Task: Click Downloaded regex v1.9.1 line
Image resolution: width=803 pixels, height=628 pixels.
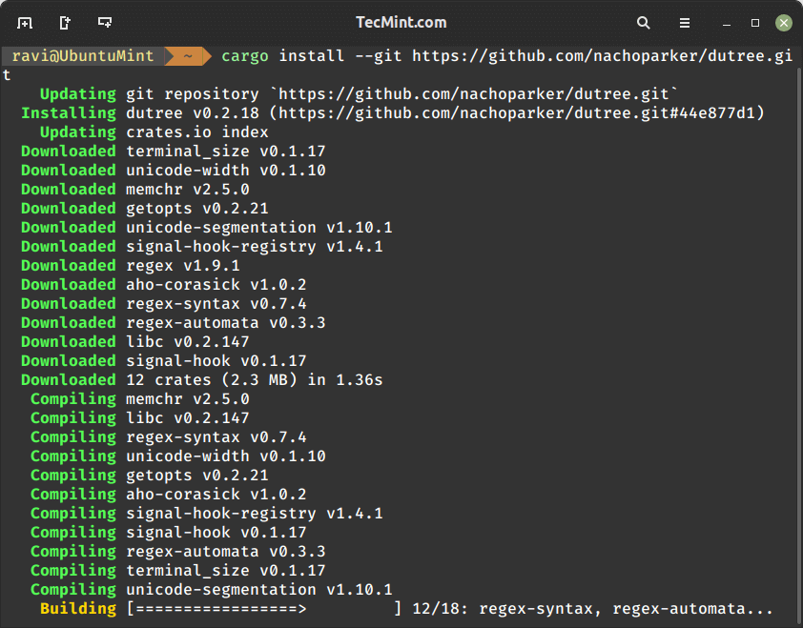Action: 130,266
